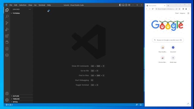This screenshot has height=109, width=194.
Task: Open the Selection menu
Action: (x=23, y=5)
